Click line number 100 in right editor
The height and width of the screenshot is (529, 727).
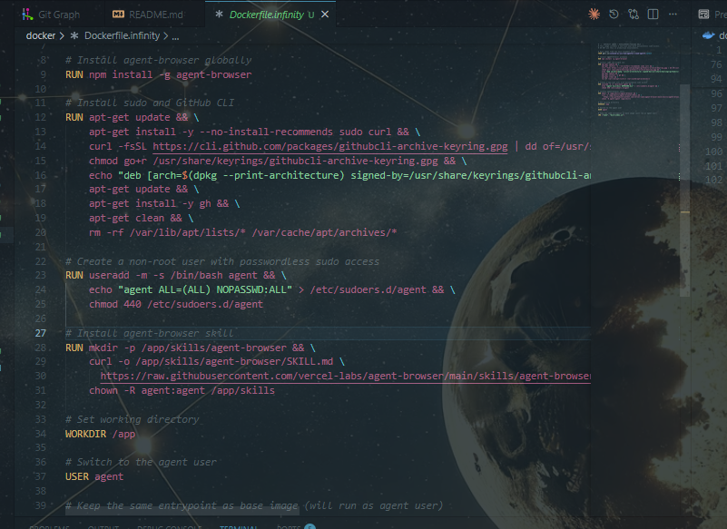tap(713, 152)
